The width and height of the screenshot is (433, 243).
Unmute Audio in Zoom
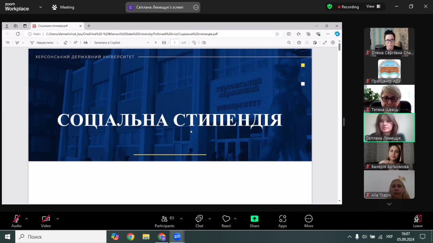pyautogui.click(x=16, y=221)
